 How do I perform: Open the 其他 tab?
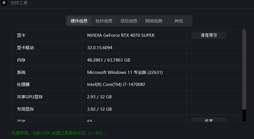179,21
